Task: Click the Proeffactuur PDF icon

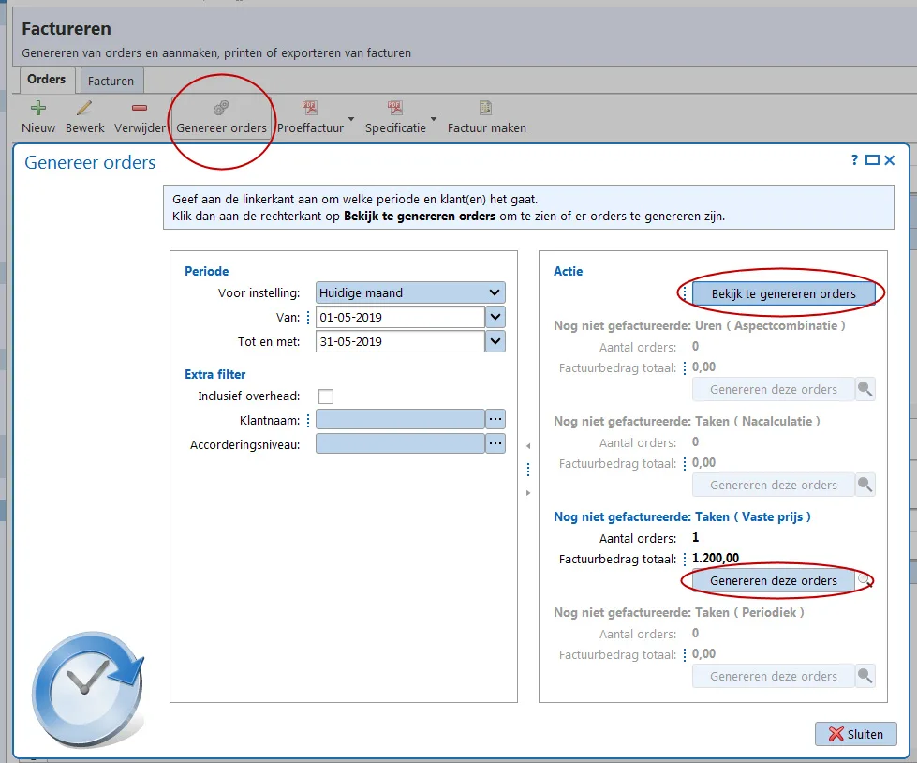Action: coord(309,108)
